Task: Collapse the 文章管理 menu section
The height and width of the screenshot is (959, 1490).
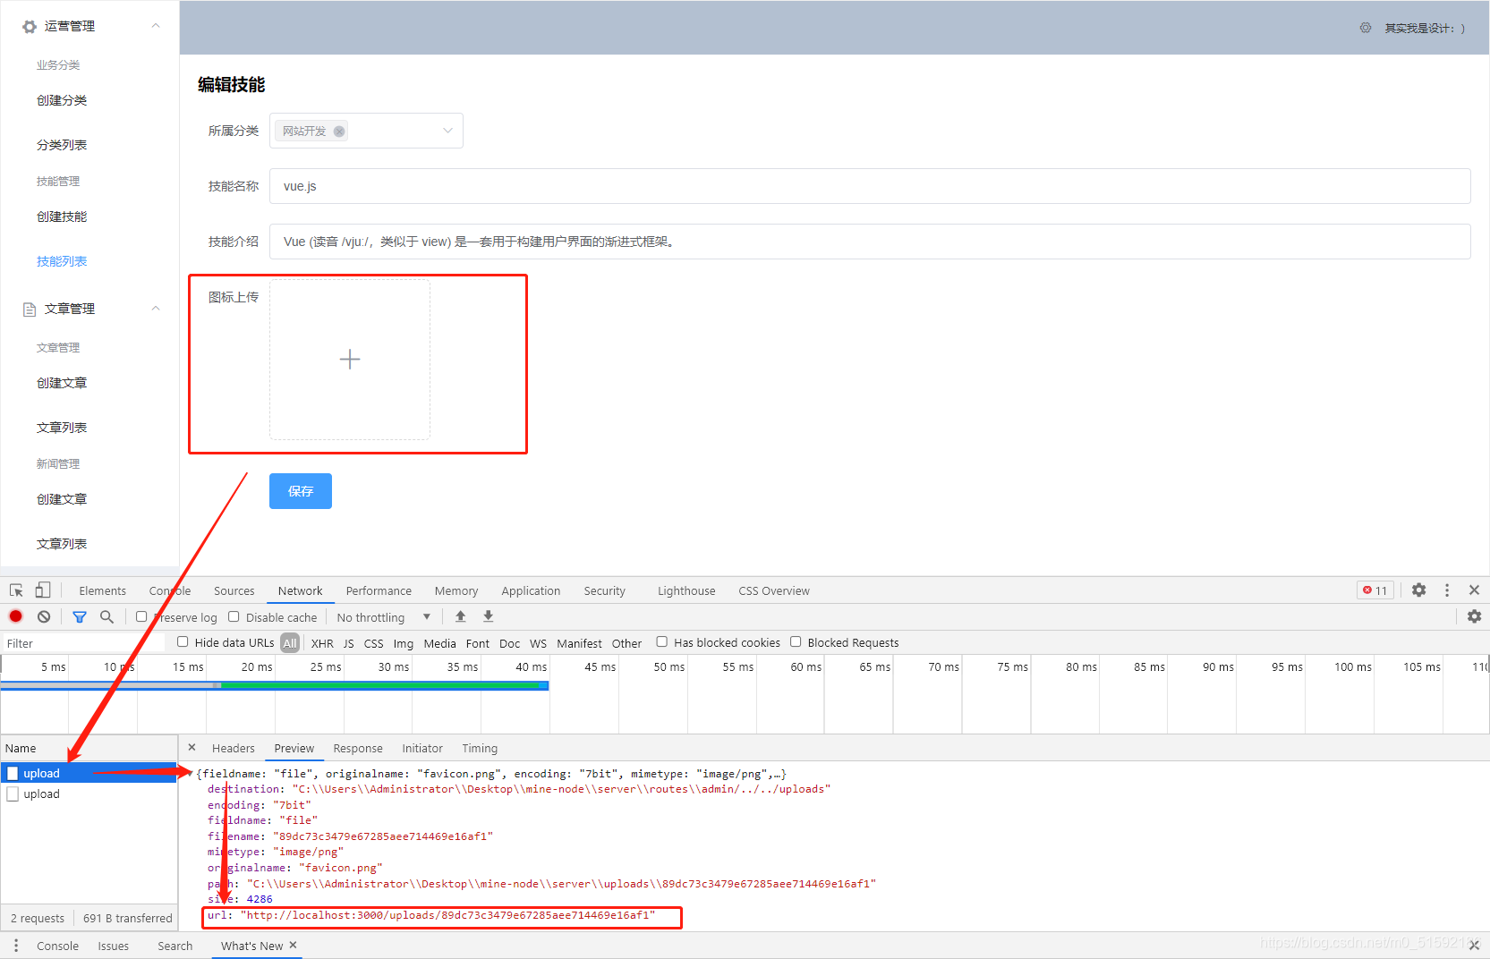Action: tap(156, 309)
